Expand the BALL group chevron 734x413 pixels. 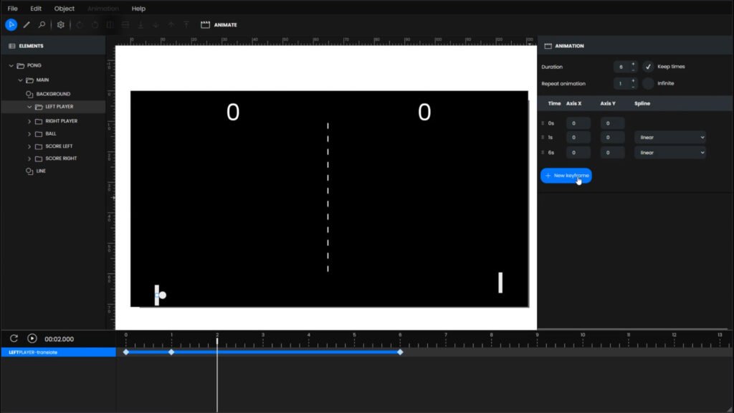tap(29, 133)
